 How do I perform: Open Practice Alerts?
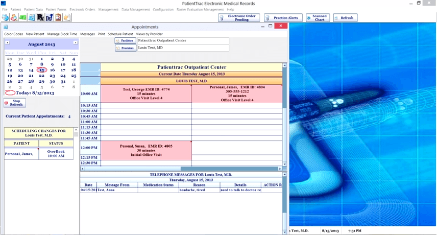283,17
